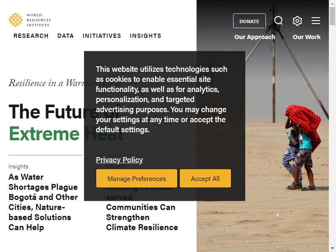Image resolution: width=336 pixels, height=252 pixels.
Task: Click the scrollbar down arrow
Action: (332, 249)
